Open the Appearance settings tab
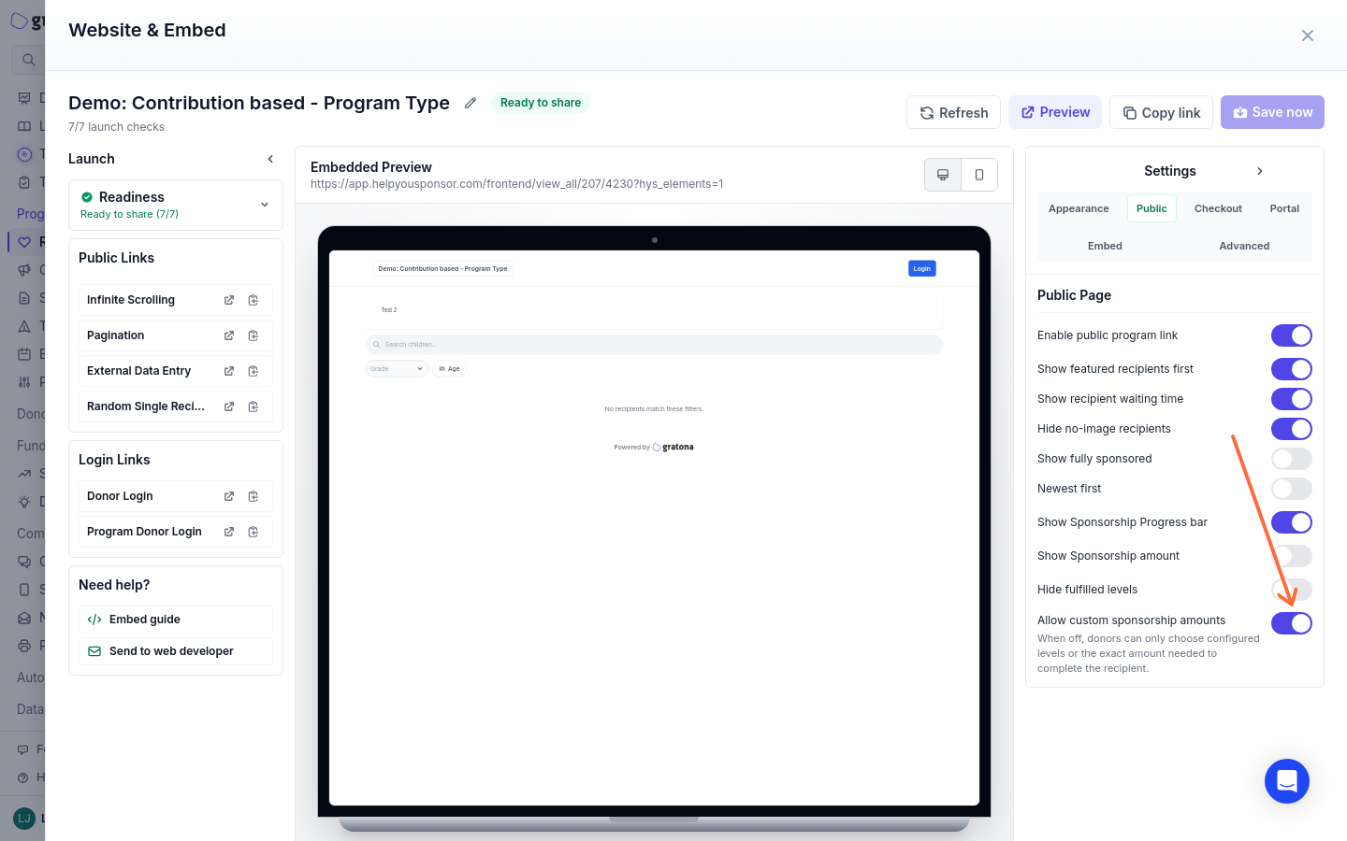Screen dimensions: 1347x841 coord(1079,208)
